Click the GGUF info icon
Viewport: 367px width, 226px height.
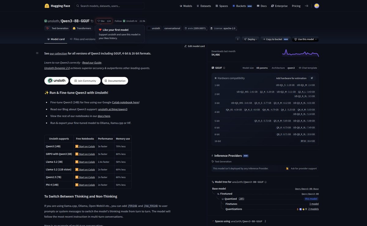coord(224,68)
